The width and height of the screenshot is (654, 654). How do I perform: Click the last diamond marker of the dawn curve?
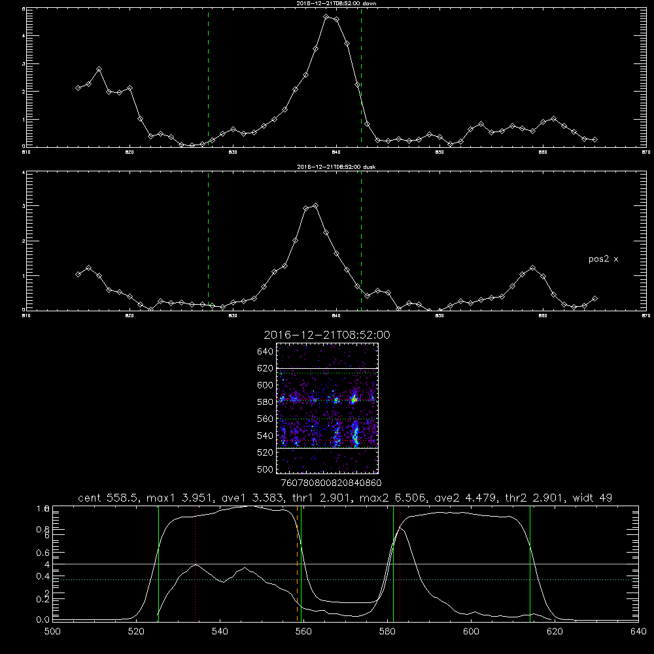(594, 140)
